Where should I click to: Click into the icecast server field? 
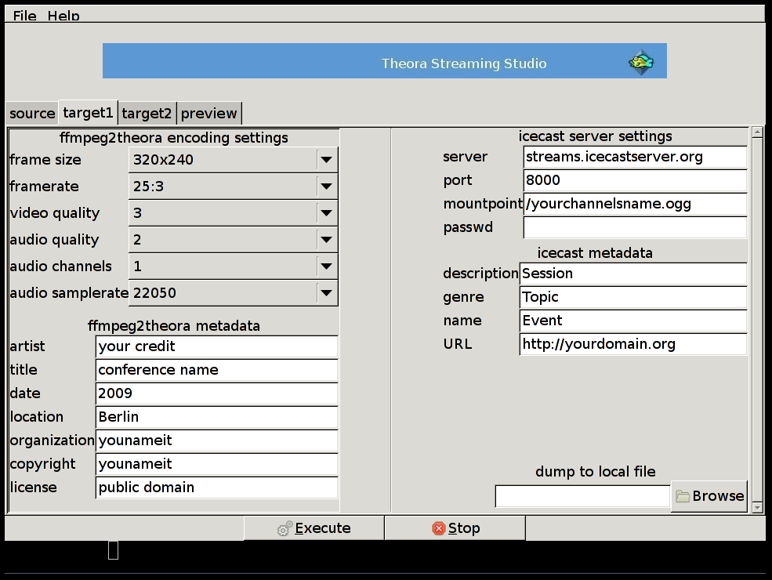point(635,157)
